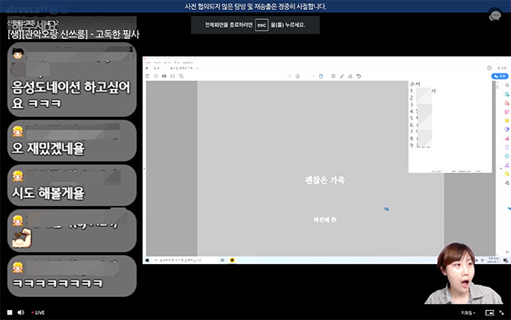Expand the left navigation pane arrow

point(145,168)
